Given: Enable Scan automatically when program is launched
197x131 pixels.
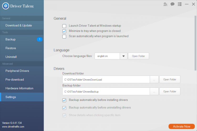Looking at the screenshot, I should (64, 36).
